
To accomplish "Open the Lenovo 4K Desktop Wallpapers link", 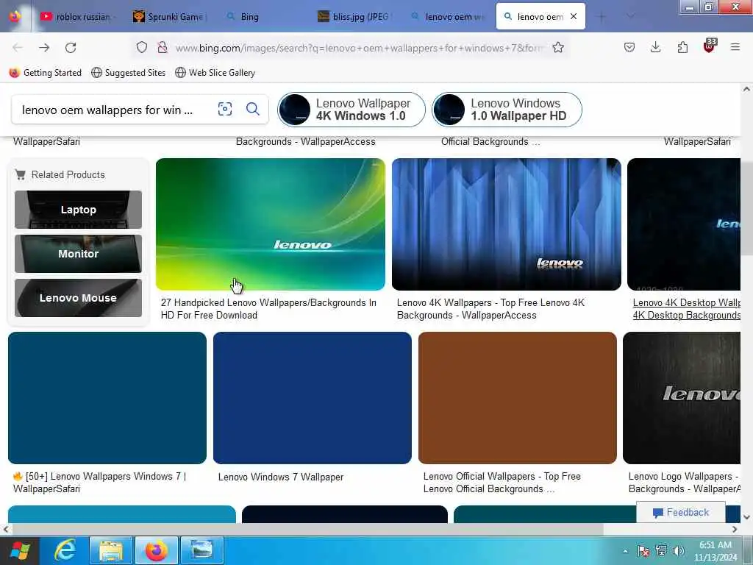I will (x=687, y=309).
